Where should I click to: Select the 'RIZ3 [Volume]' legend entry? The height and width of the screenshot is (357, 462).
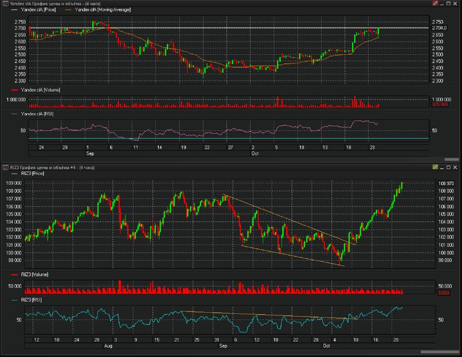[x=30, y=275]
